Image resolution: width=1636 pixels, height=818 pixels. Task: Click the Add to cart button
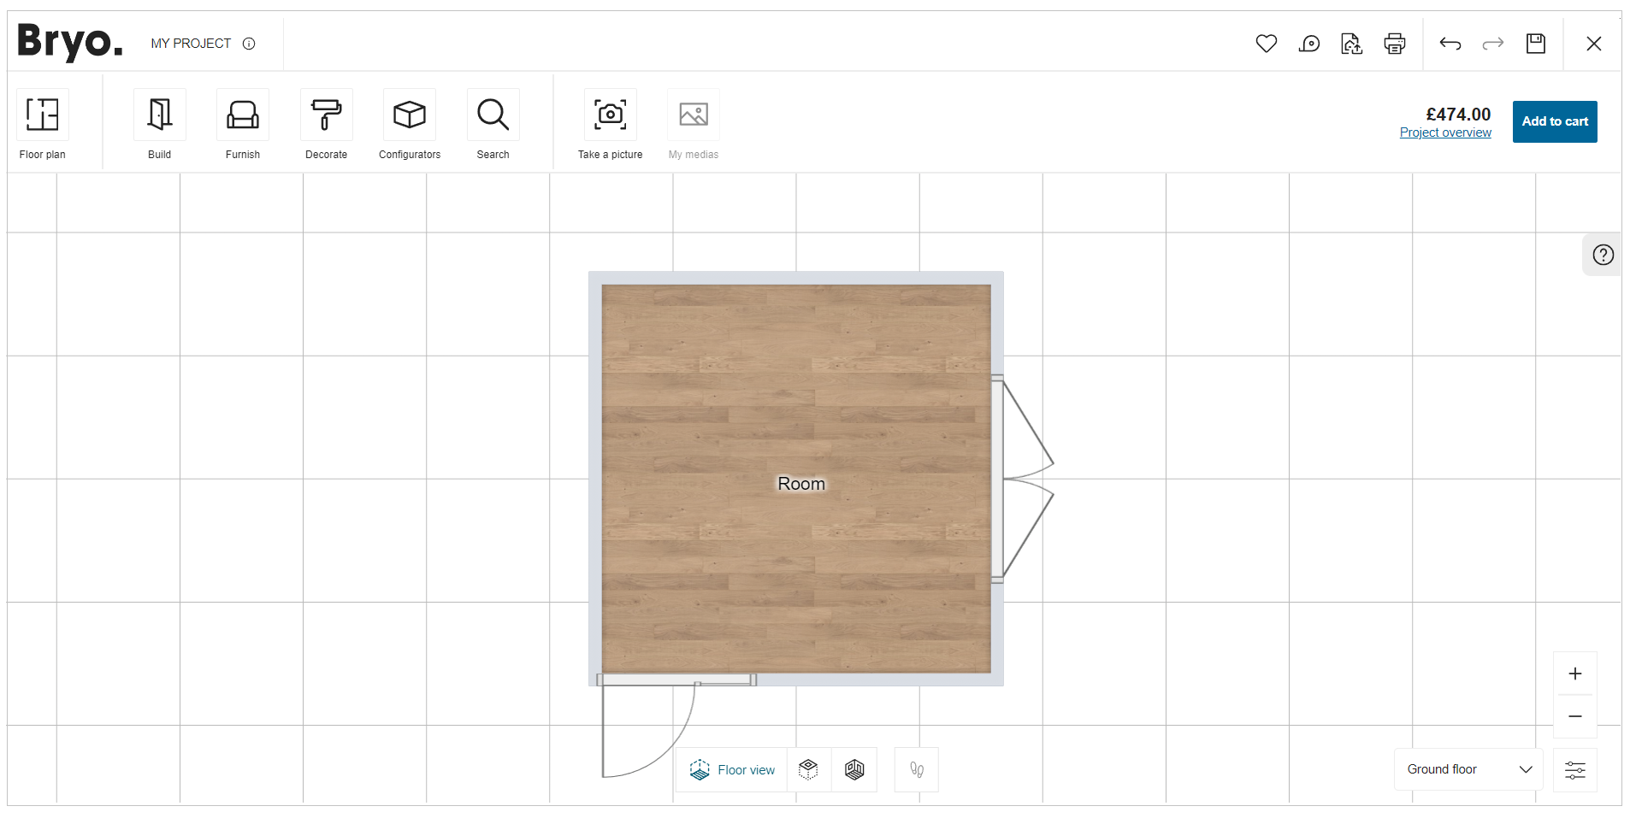[1554, 121]
